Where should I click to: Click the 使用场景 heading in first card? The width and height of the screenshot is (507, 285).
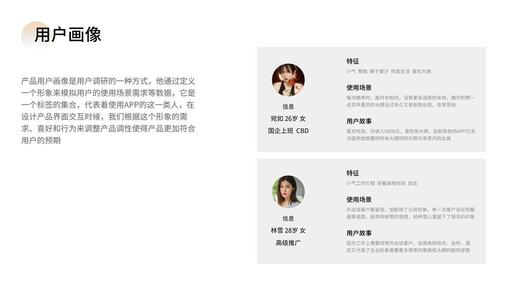(359, 87)
